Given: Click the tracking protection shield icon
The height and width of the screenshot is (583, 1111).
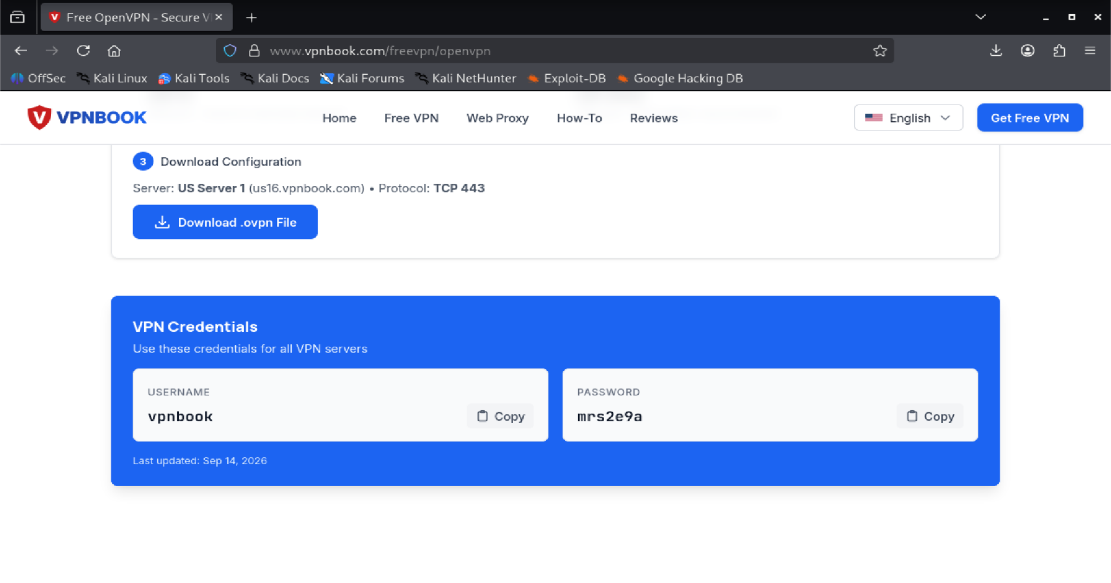Looking at the screenshot, I should point(230,51).
